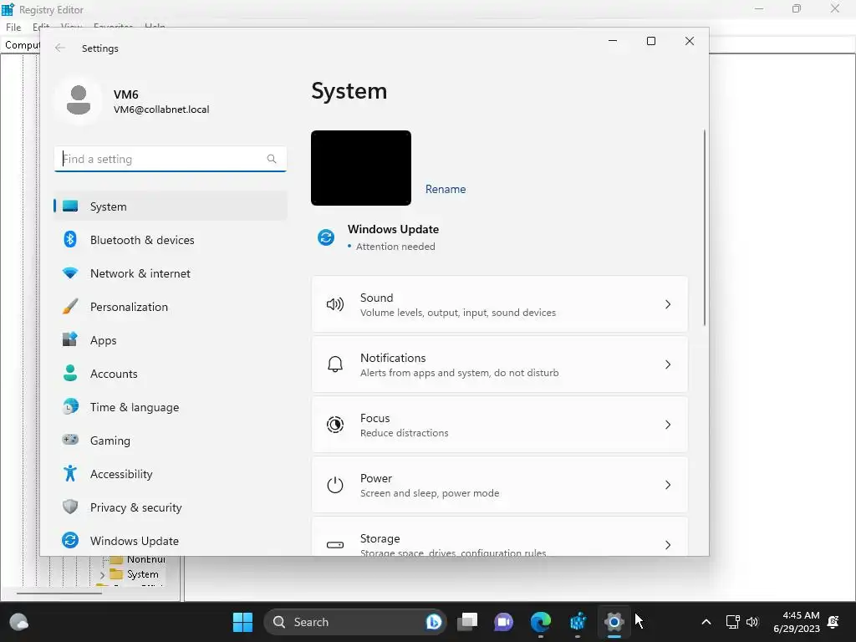Expand the Storage row chevron
The image size is (856, 642).
pyautogui.click(x=668, y=545)
